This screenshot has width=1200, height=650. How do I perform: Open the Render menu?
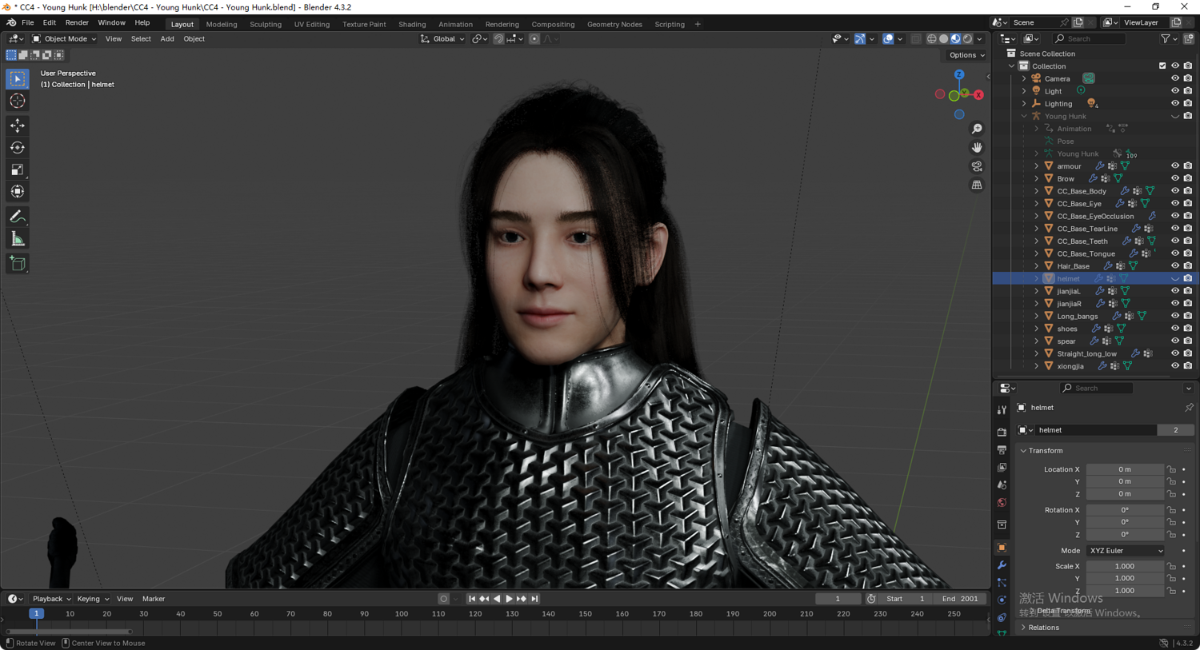(x=77, y=23)
